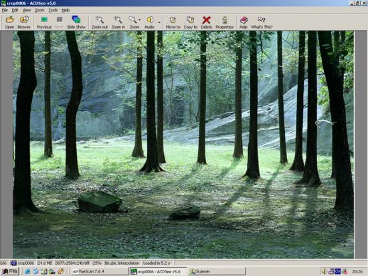Expand the Zoom dropdown arrow
Screen dimensions: 368x276
click(x=140, y=20)
